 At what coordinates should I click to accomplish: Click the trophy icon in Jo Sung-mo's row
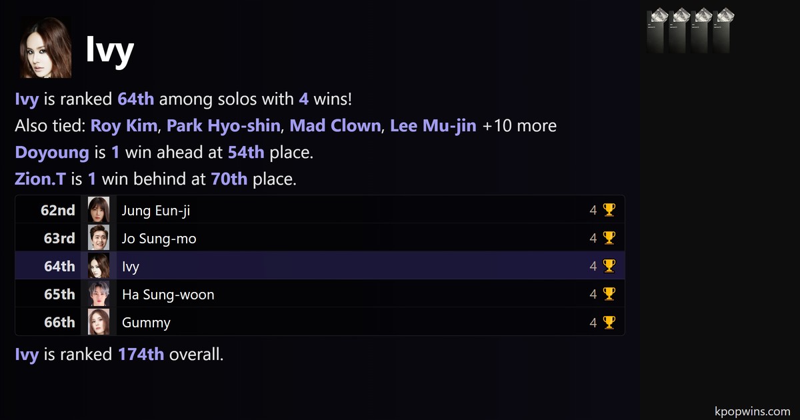pyautogui.click(x=609, y=238)
